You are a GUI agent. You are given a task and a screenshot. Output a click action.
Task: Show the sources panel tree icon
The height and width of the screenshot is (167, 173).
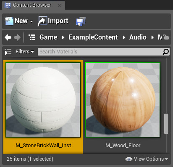tap(8, 52)
